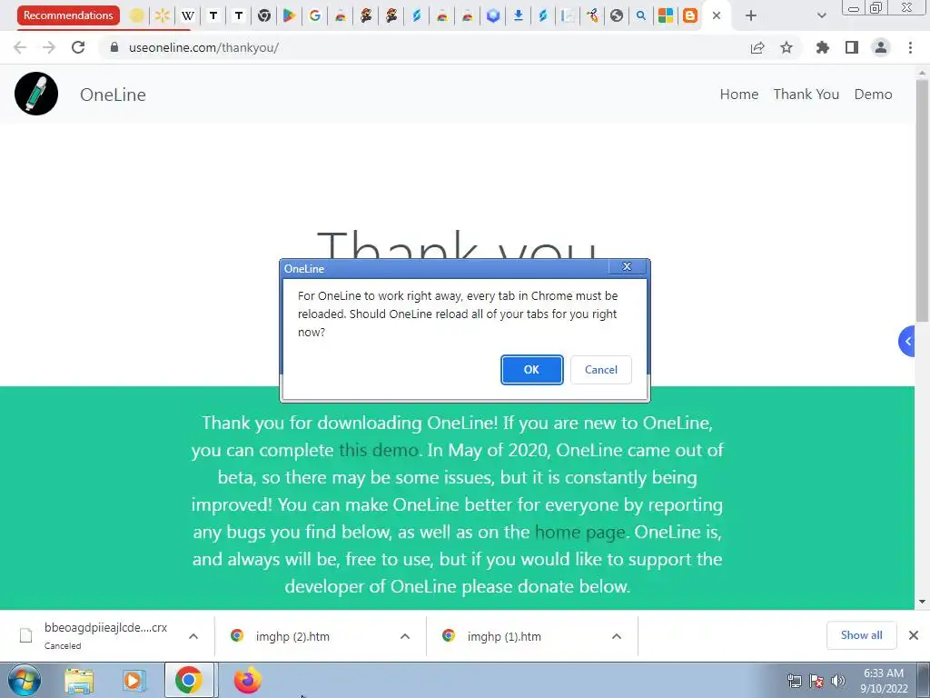The image size is (930, 698).
Task: Go back to the previous page
Action: [20, 47]
